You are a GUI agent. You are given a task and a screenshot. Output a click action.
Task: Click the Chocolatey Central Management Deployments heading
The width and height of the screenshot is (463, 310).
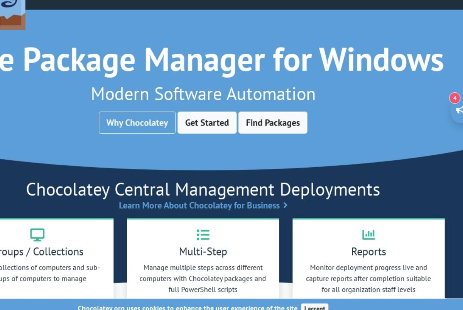click(x=203, y=190)
